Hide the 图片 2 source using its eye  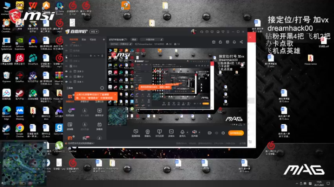pyautogui.click(x=66, y=76)
